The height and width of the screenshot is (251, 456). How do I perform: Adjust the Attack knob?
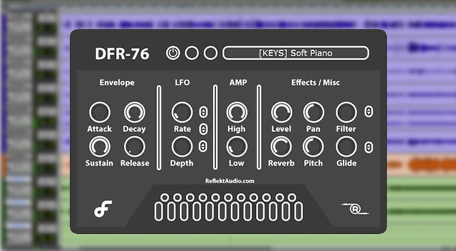[99, 112]
